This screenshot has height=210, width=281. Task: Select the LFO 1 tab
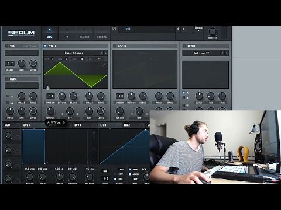[103, 125]
